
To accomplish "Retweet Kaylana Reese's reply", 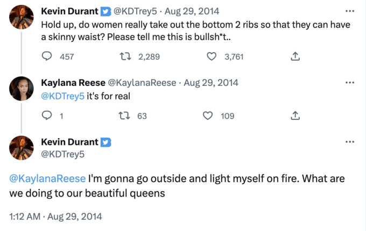I will [124, 115].
